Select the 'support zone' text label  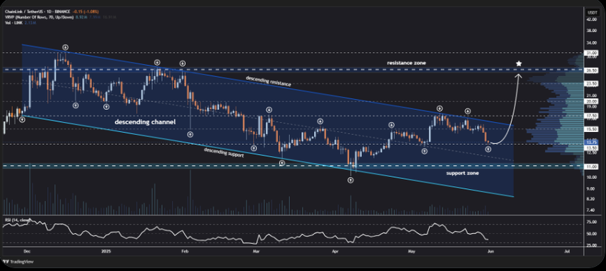(463, 173)
